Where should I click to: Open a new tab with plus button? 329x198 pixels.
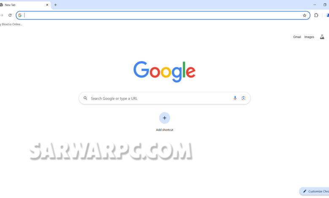coord(55,5)
